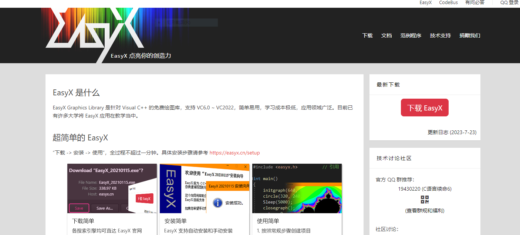Screen dimensions: 520x235
Task: Follow the https://easyx.cn/setup link
Action: coord(234,153)
